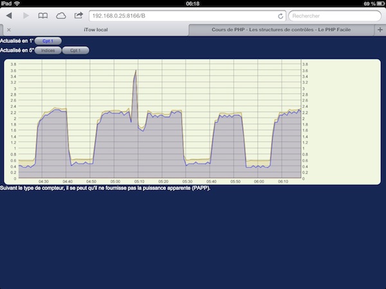Reload the page with refresh icon
This screenshot has width=386, height=289.
coord(280,15)
